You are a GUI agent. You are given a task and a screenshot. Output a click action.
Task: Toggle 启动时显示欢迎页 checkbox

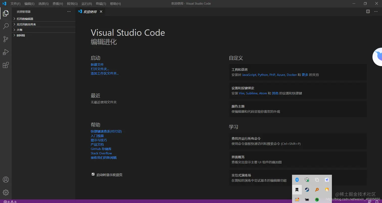click(93, 174)
